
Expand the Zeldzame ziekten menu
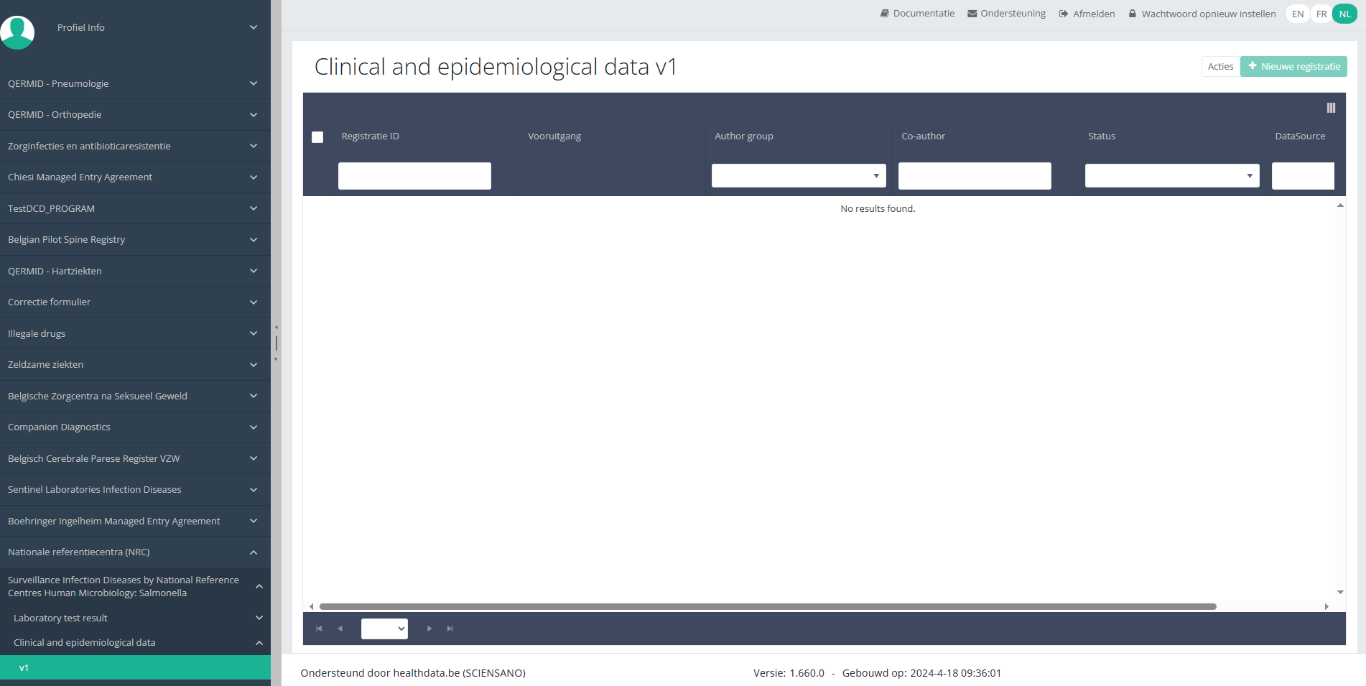135,365
